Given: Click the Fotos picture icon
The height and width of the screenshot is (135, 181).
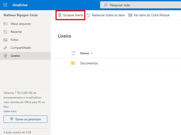Looking at the screenshot, I should click(x=5, y=40).
